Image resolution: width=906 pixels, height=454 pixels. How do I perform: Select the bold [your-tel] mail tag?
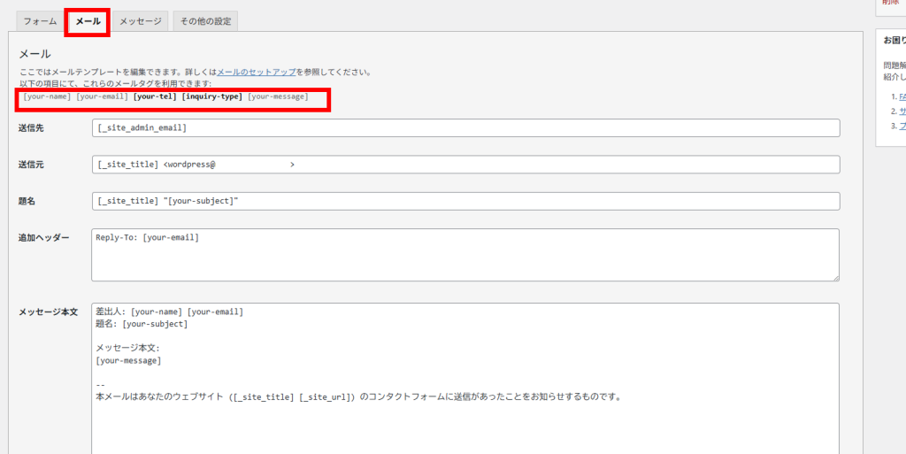tap(155, 96)
